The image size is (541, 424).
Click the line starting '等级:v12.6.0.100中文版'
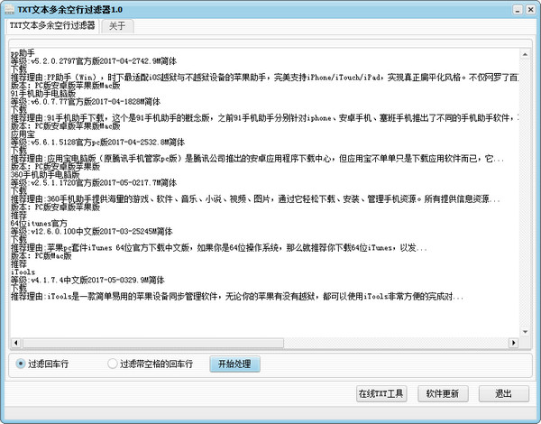92,231
